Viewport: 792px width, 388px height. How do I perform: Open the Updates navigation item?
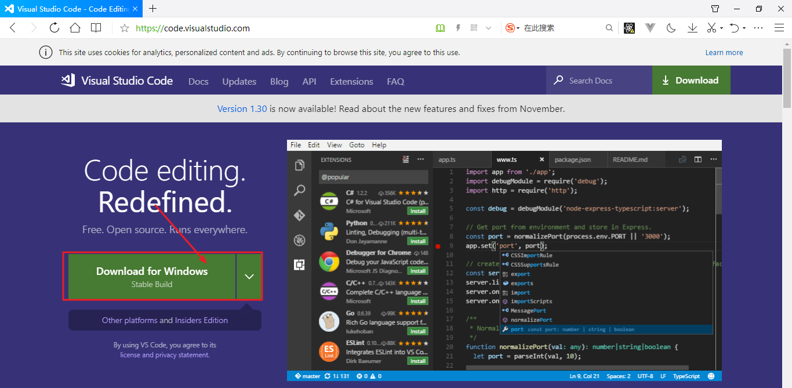coord(239,81)
